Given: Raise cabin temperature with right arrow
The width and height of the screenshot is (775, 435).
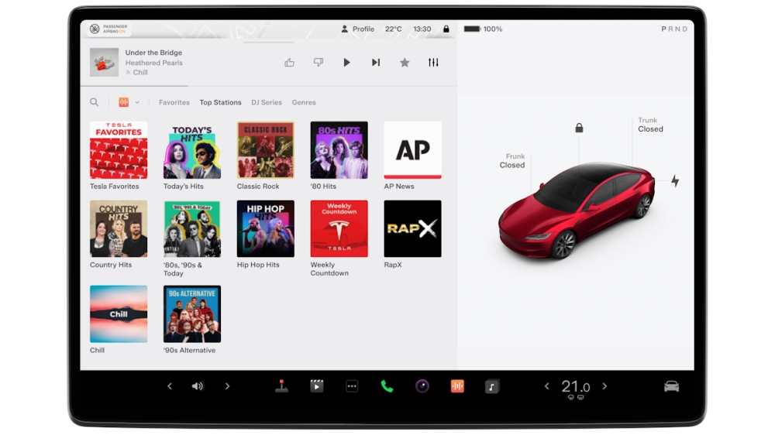Looking at the screenshot, I should tap(604, 386).
